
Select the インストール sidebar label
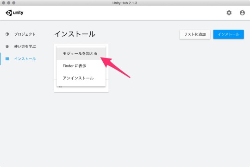pos(25,59)
